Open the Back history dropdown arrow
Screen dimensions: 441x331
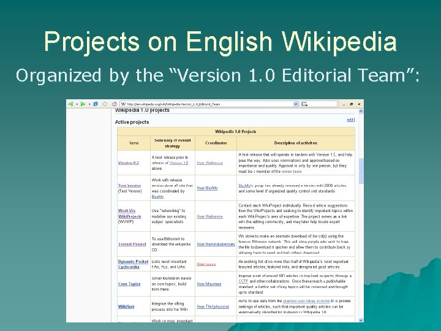click(77, 104)
